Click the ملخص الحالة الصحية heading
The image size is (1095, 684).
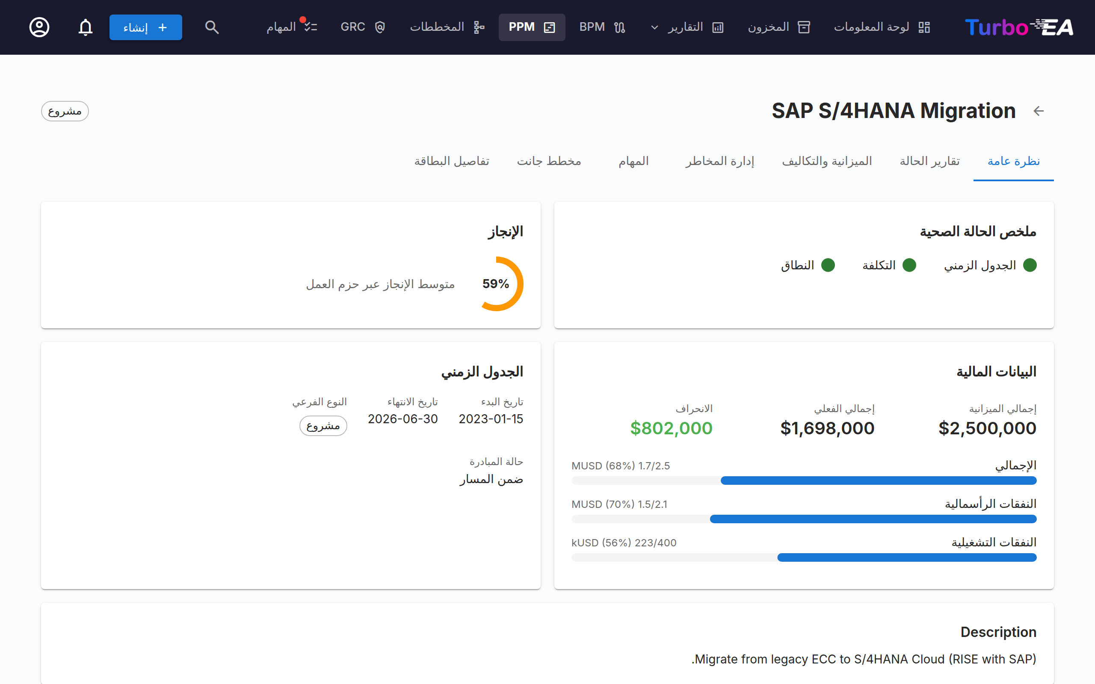click(x=978, y=232)
